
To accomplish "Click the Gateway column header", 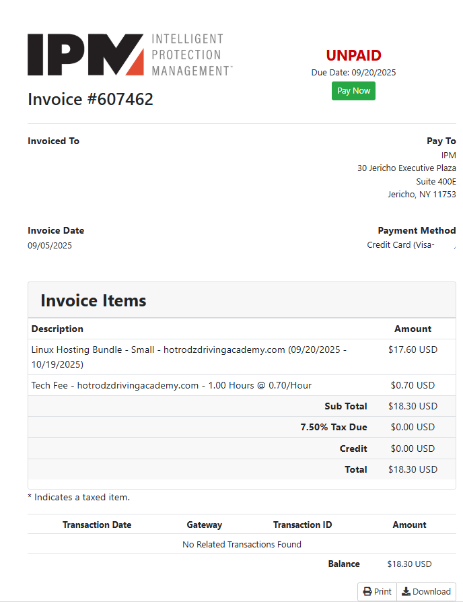I will point(204,525).
